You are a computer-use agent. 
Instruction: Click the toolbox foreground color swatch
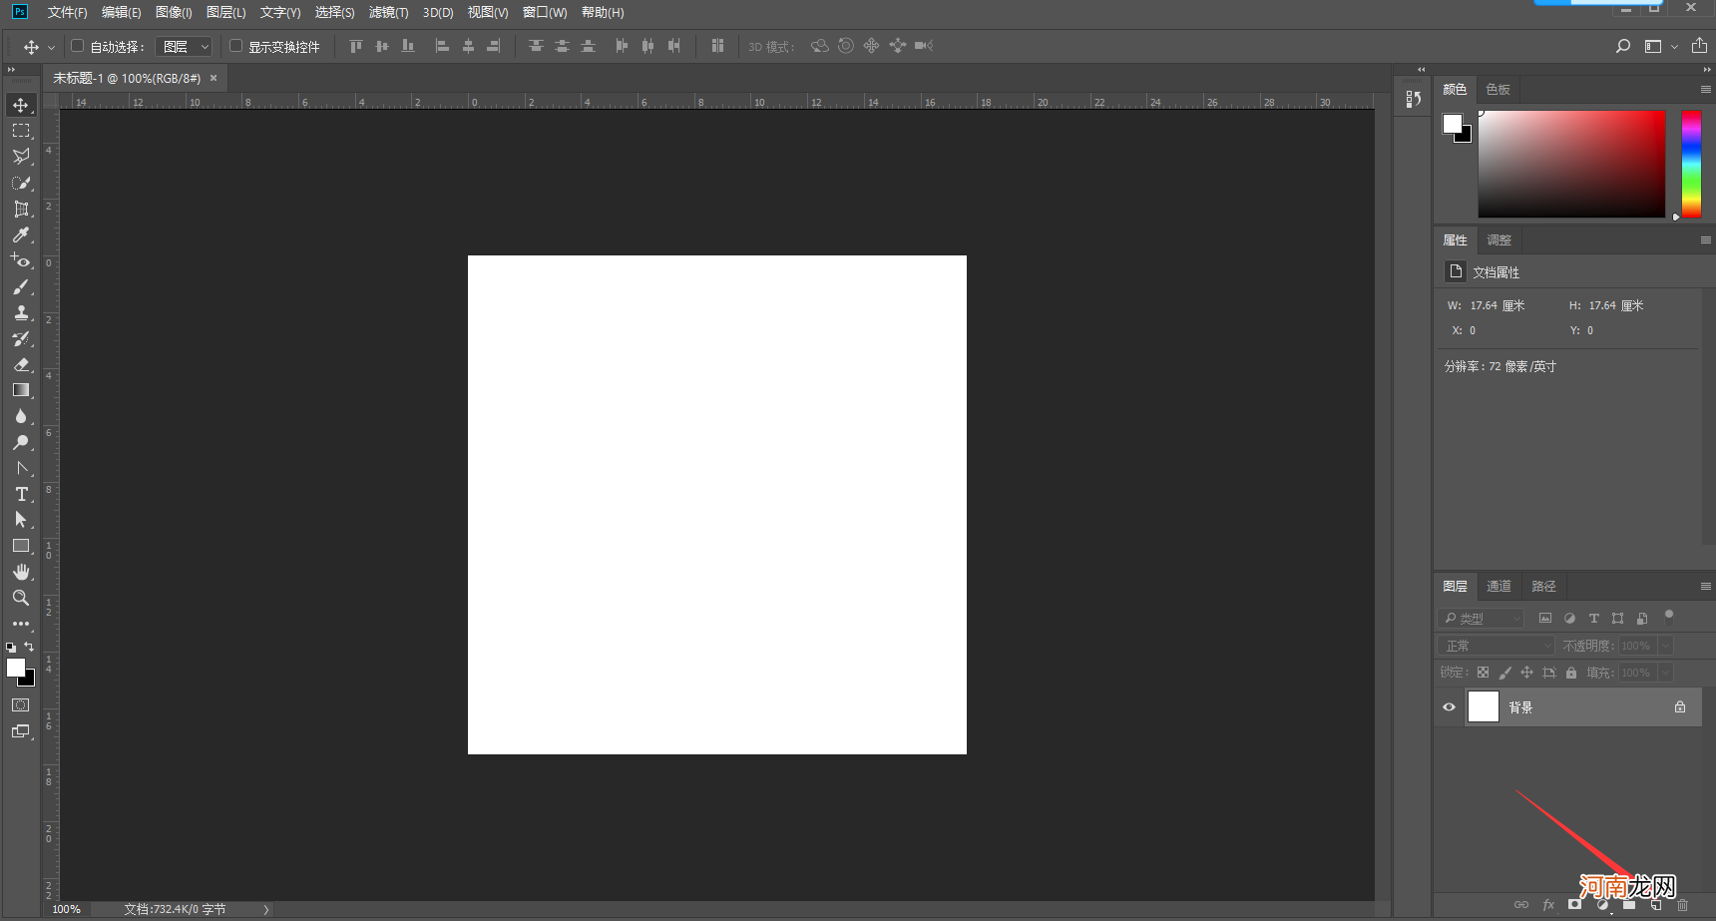point(15,668)
